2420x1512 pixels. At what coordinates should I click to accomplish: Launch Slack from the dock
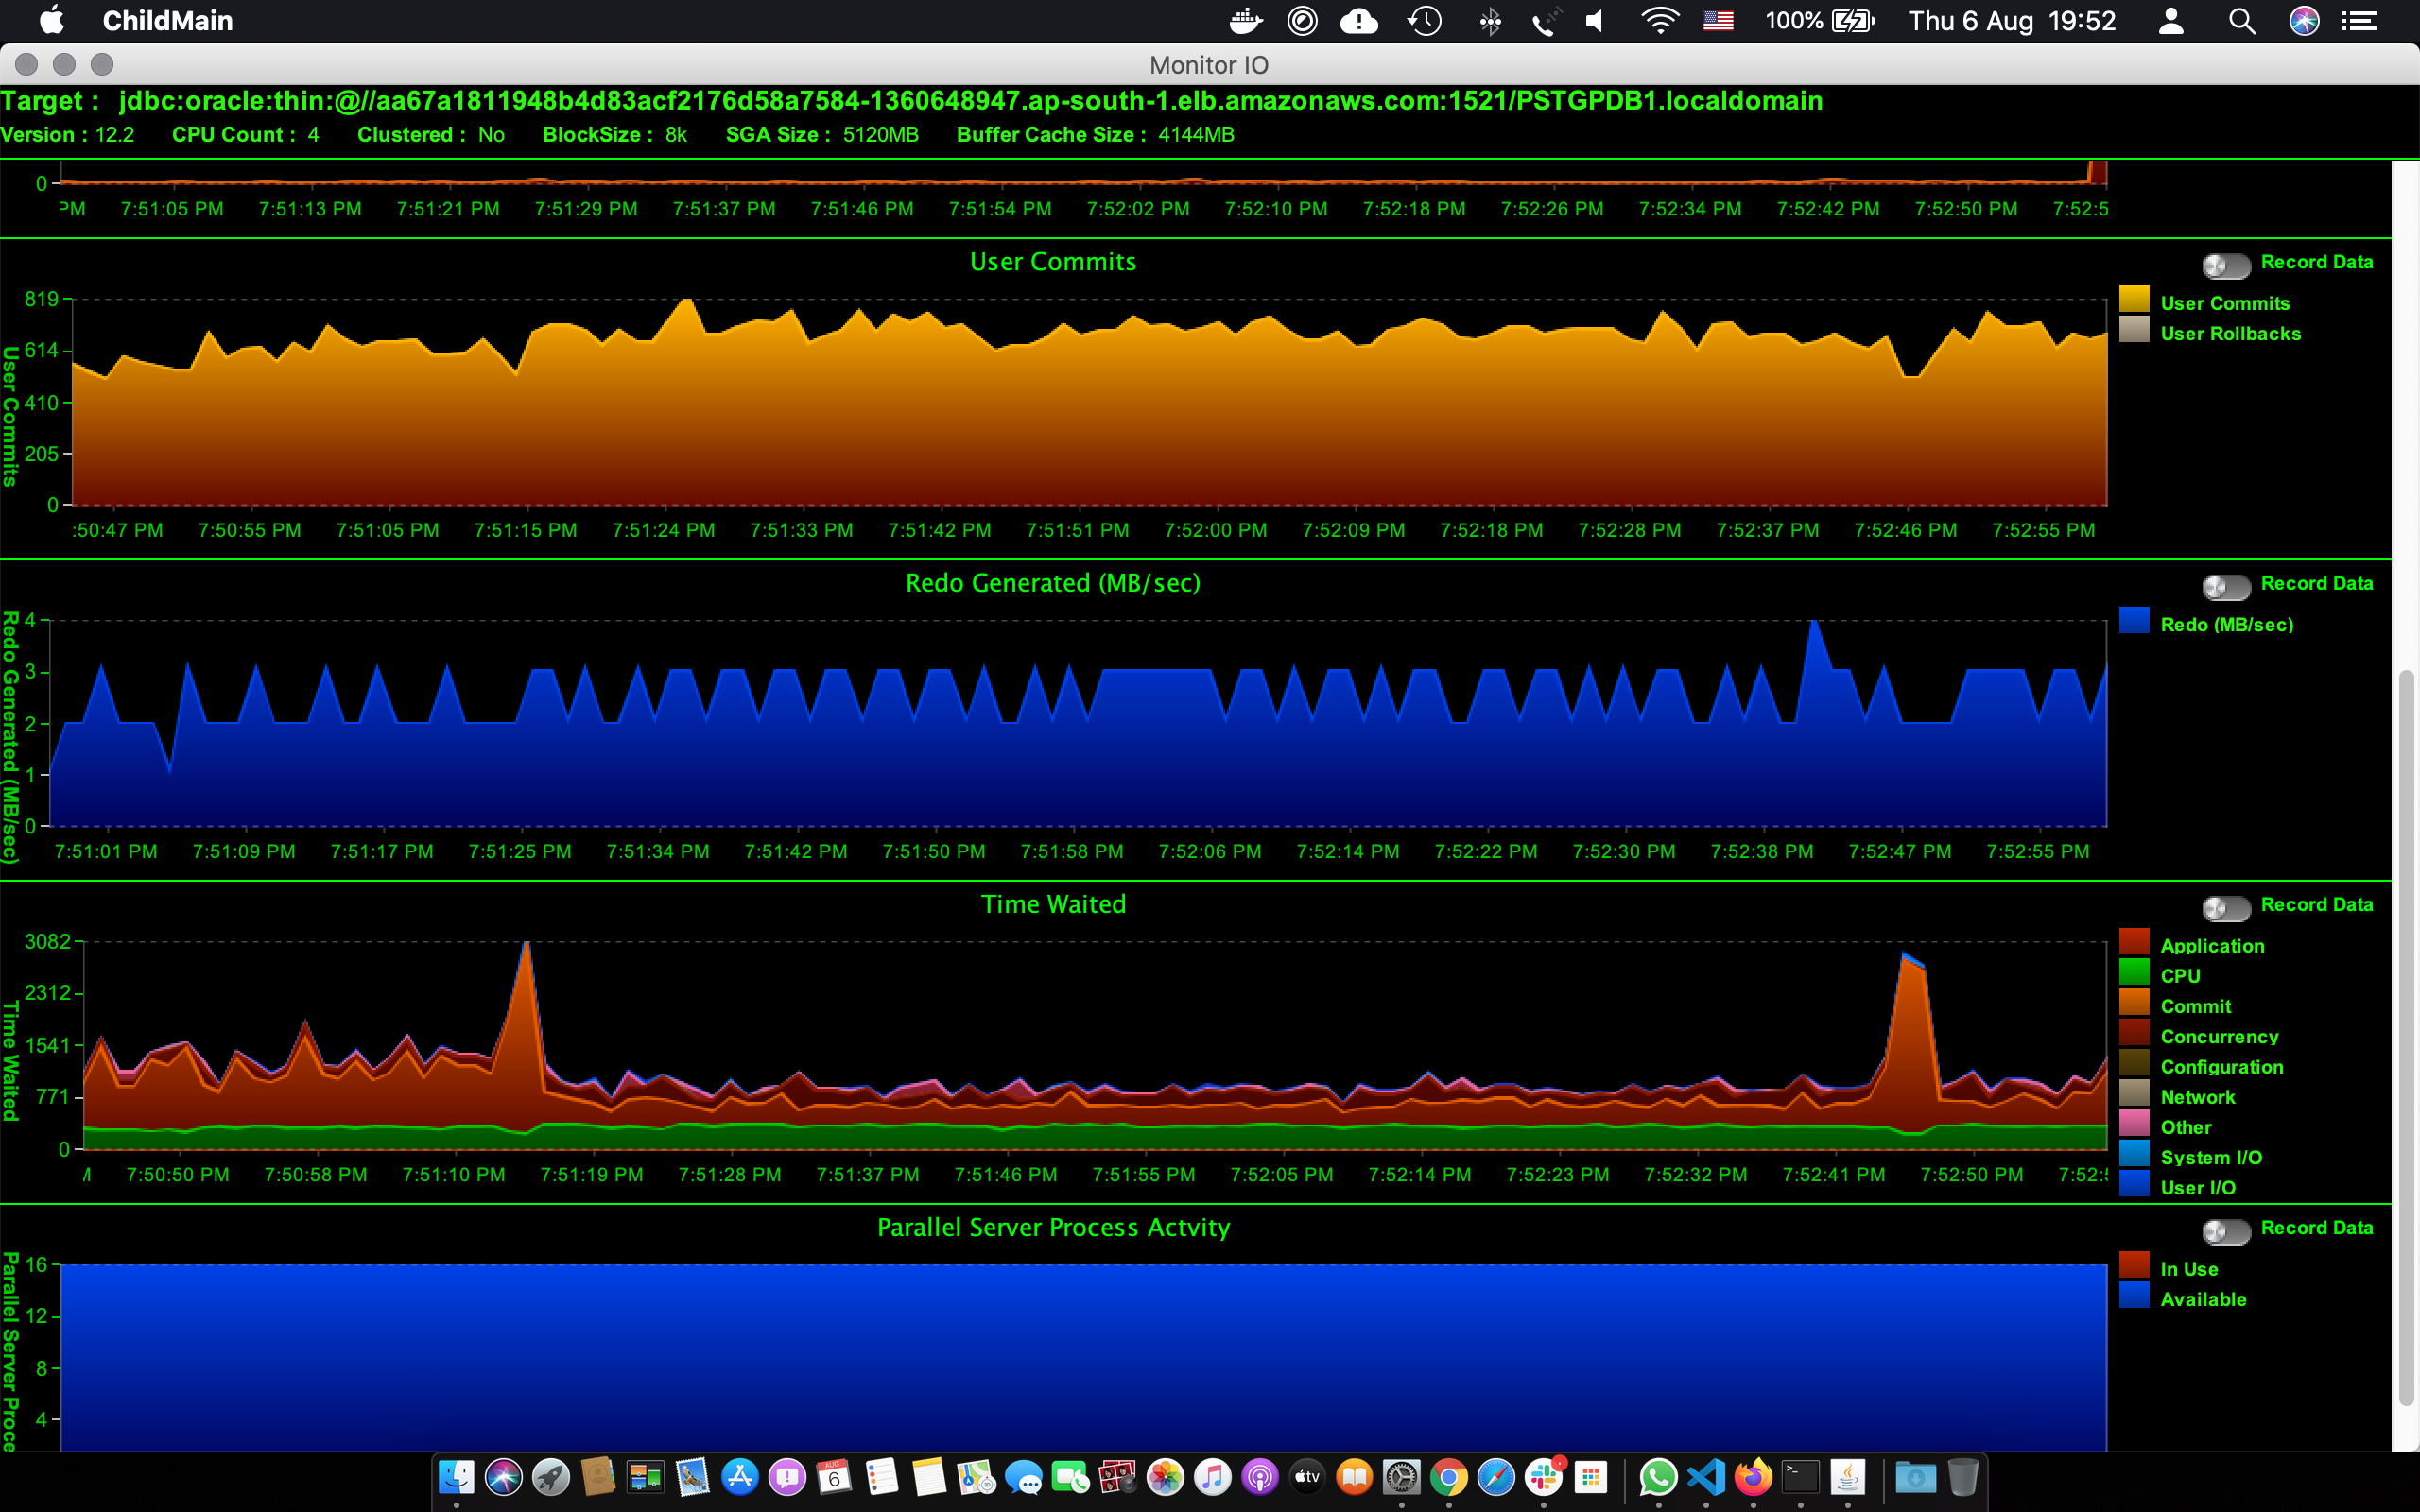(x=1543, y=1477)
